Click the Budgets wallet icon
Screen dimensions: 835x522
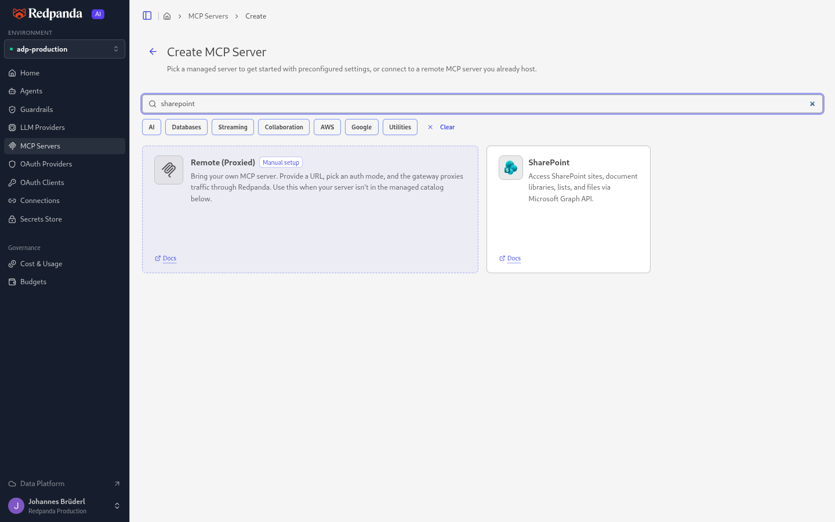point(12,282)
